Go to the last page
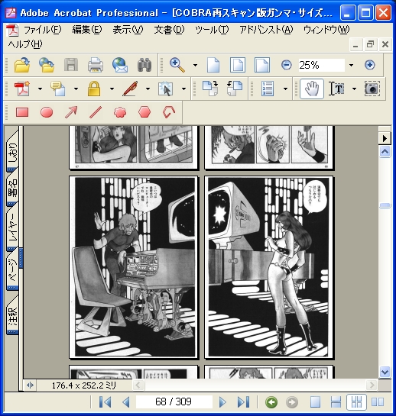Viewport: 396px width, 416px height. [243, 402]
